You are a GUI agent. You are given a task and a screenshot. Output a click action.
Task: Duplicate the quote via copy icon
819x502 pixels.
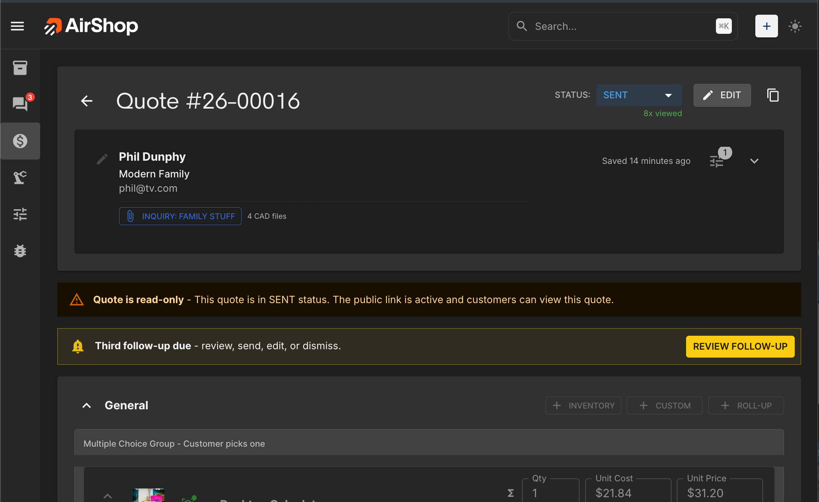(773, 95)
